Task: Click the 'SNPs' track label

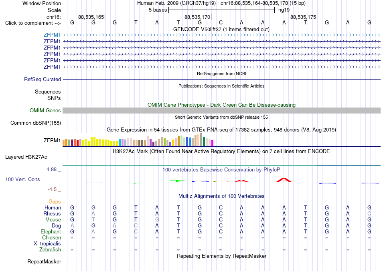Action: click(54, 98)
